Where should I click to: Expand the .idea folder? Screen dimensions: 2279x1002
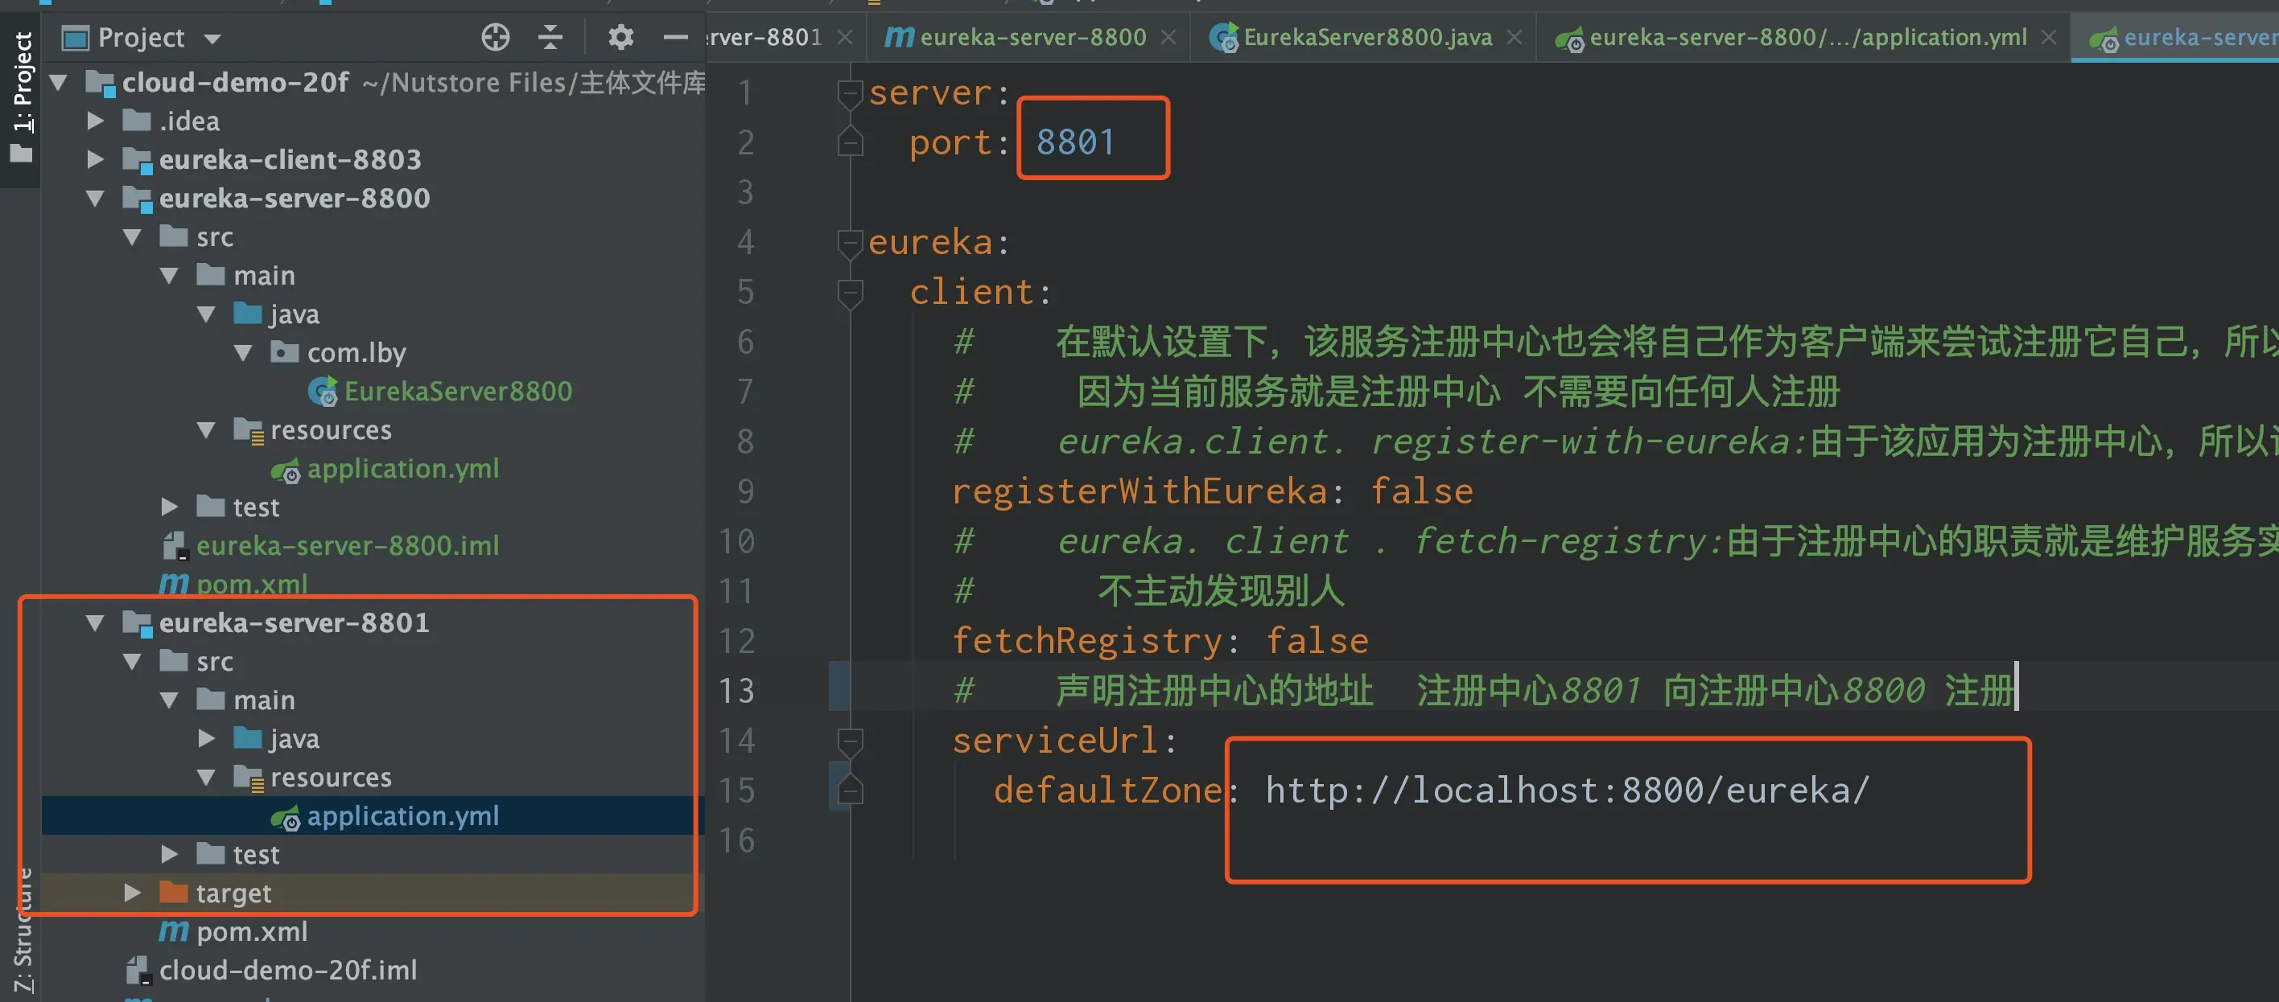(x=96, y=121)
